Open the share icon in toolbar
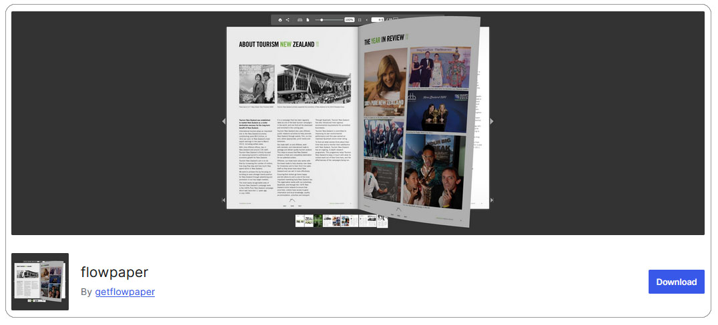718x325 pixels. click(x=288, y=20)
